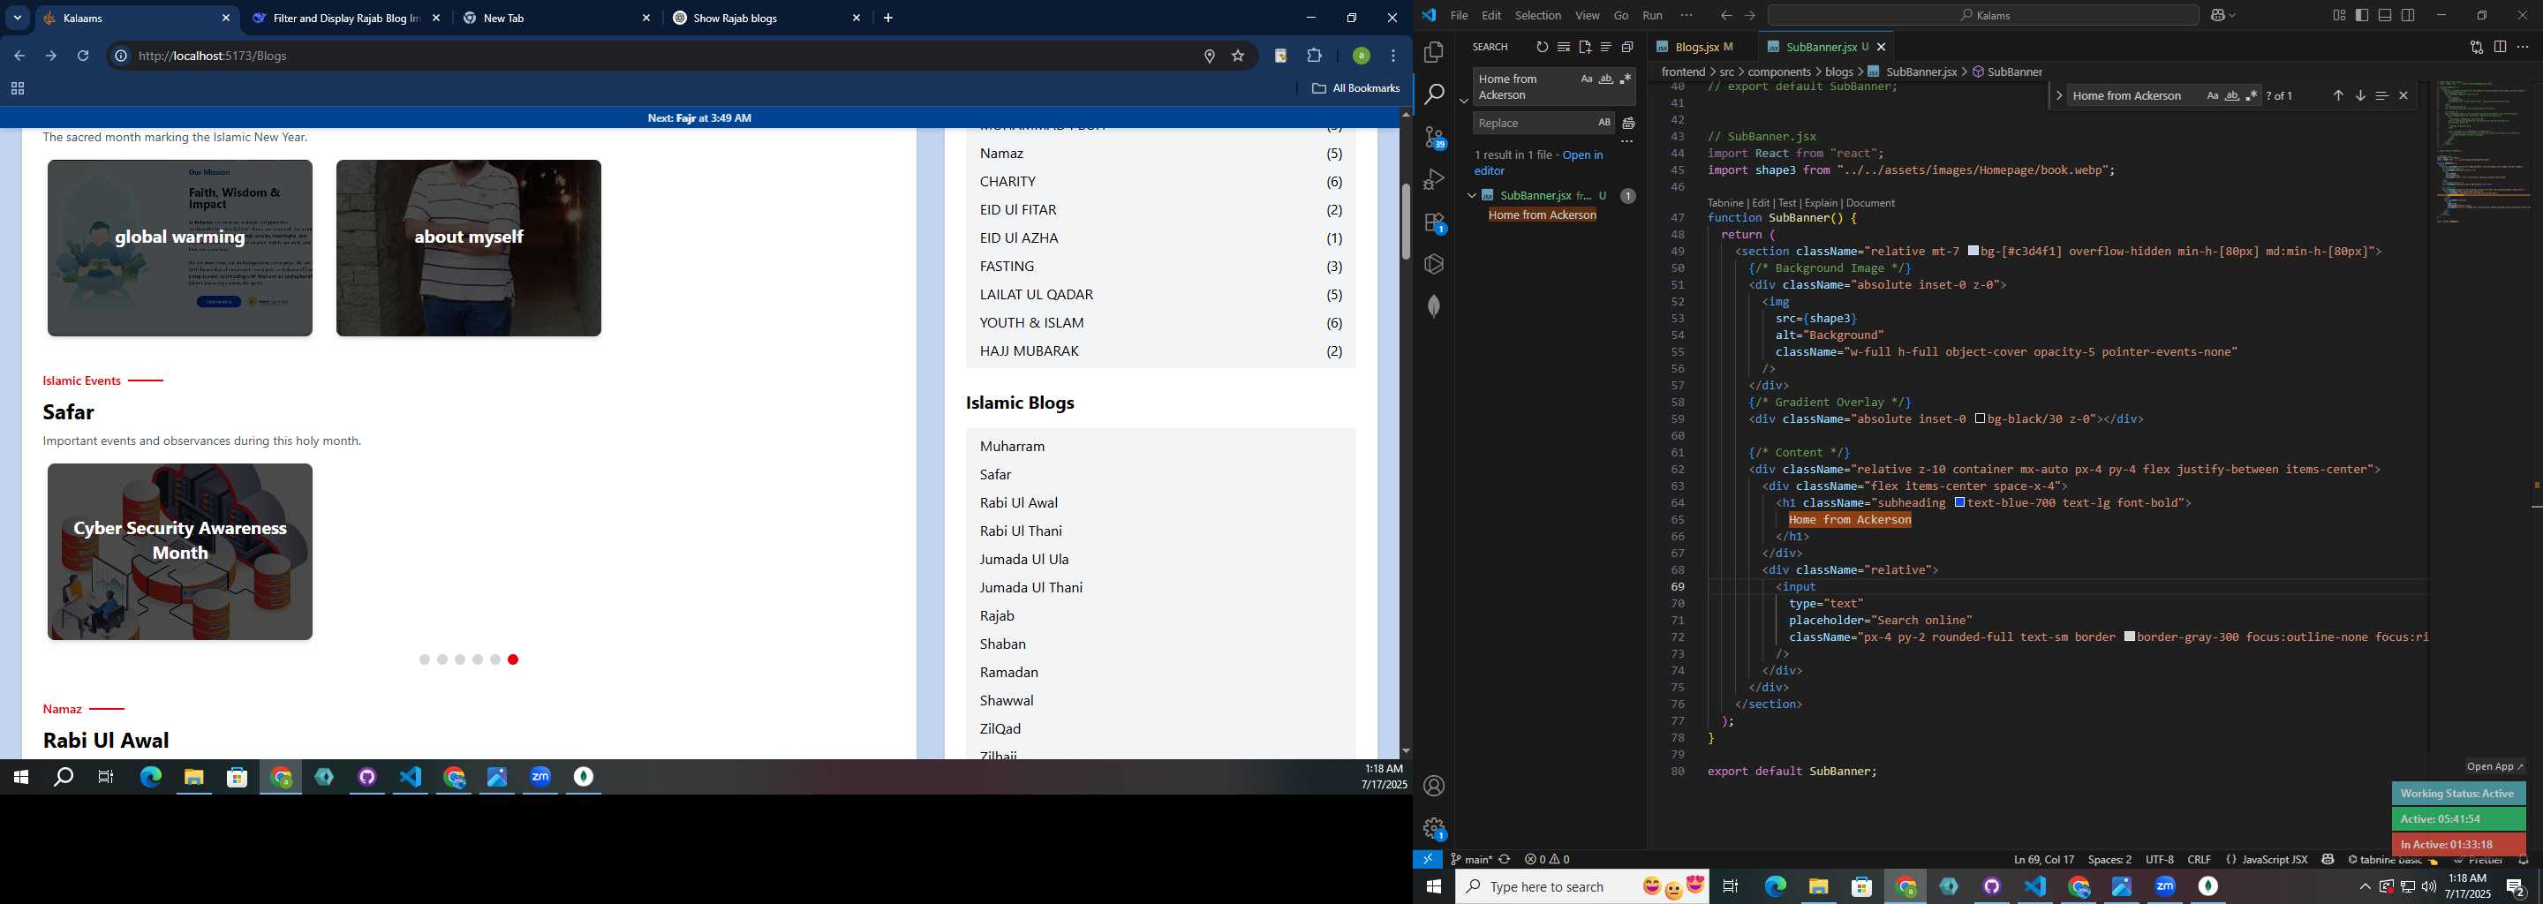Toggle Match Case in Search panel
This screenshot has width=2543, height=904.
point(1587,79)
